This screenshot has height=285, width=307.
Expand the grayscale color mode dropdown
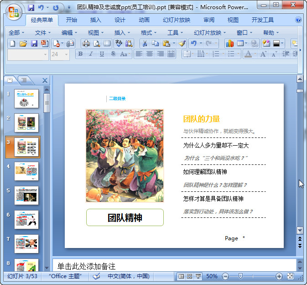282,43
